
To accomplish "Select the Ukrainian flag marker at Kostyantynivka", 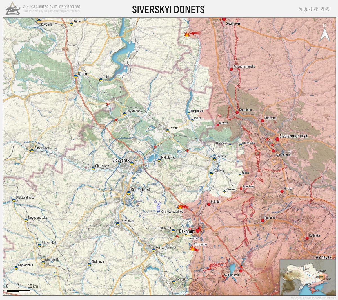I will (x=153, y=250).
